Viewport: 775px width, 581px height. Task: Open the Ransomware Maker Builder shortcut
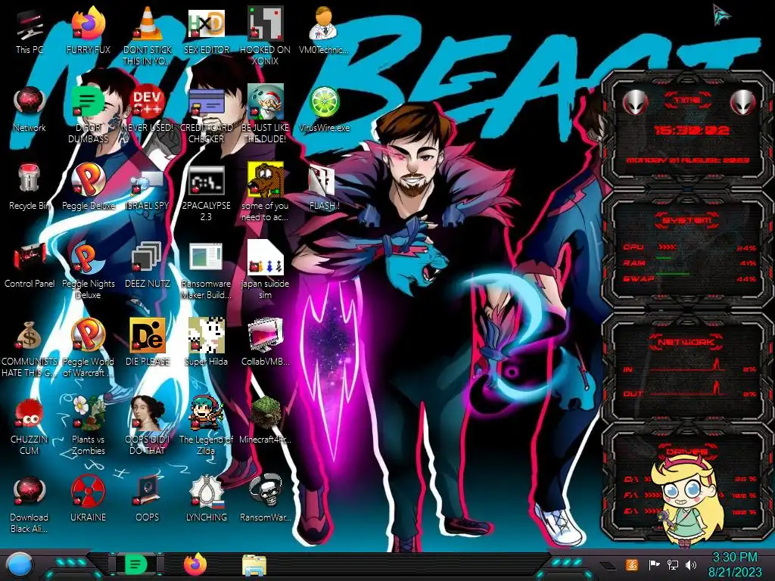(207, 269)
